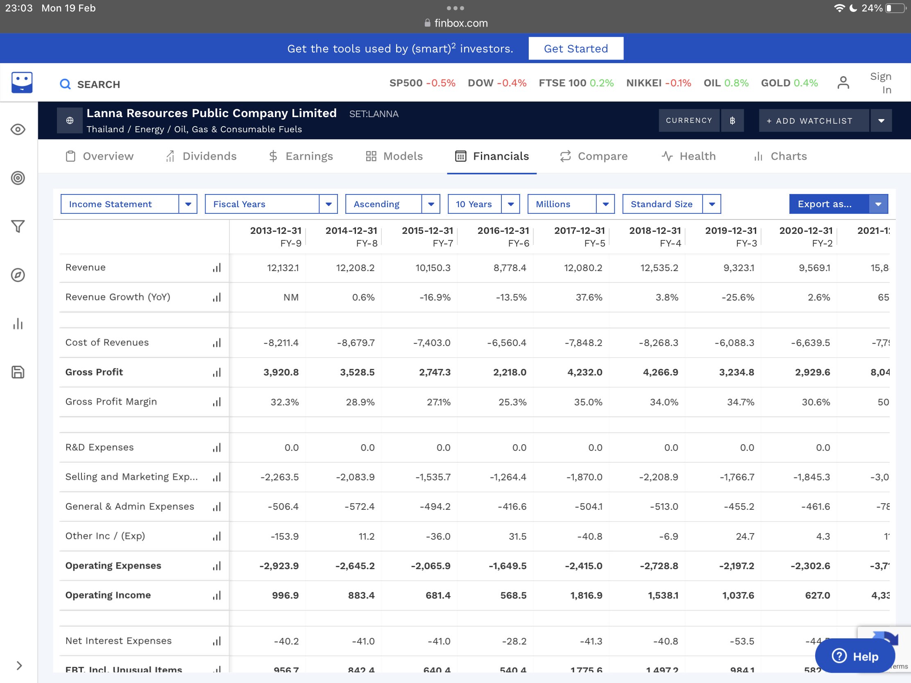Chart the Selling and Marketing Exp row icon

217,477
